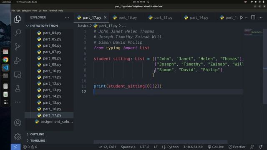This screenshot has width=267, height=150.
Task: Select VS Code icon in the Ubuntu dock
Action: pos(5,67)
